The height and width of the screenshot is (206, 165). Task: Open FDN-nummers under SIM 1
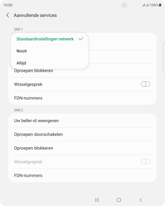click(82, 98)
